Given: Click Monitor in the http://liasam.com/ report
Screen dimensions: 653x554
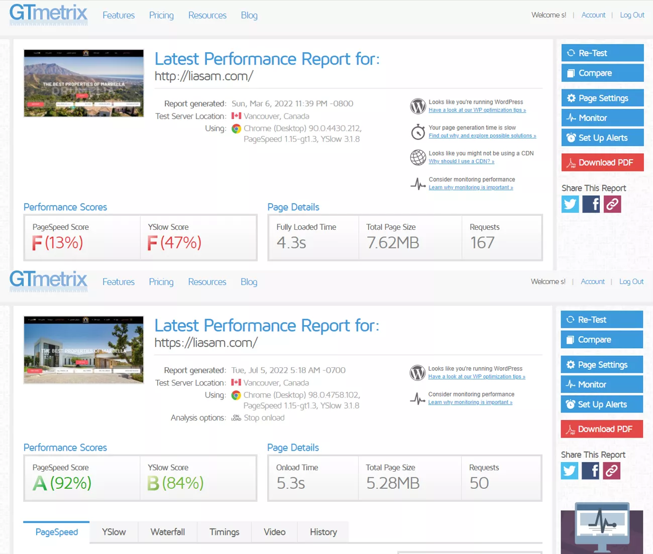Looking at the screenshot, I should tap(603, 118).
